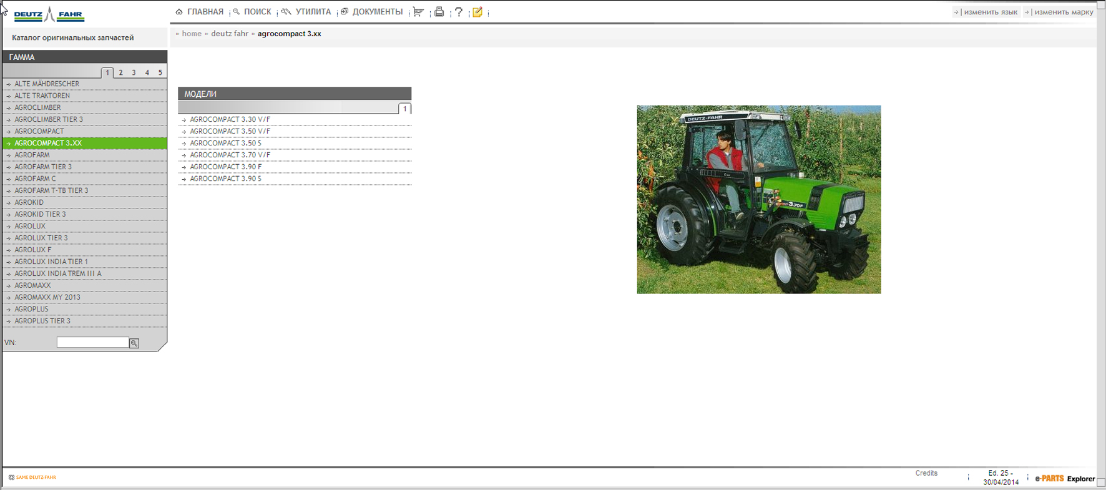Viewport: 1106px width, 490px height.
Task: Click the VIN input field
Action: coord(92,342)
